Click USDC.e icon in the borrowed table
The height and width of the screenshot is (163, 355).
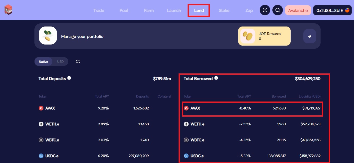pyautogui.click(x=186, y=156)
